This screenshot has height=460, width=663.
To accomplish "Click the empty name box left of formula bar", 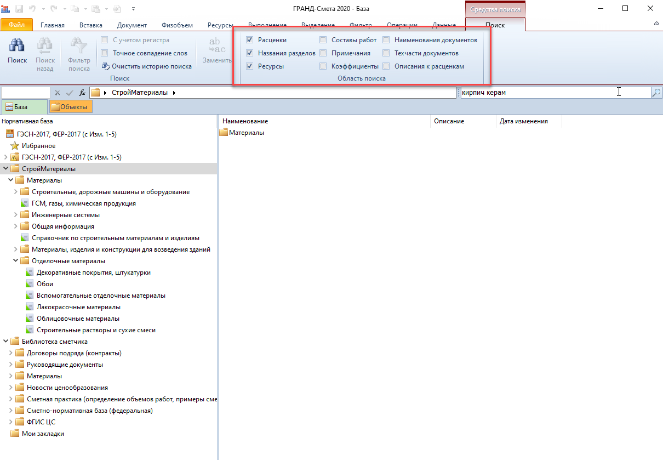I will pyautogui.click(x=25, y=93).
